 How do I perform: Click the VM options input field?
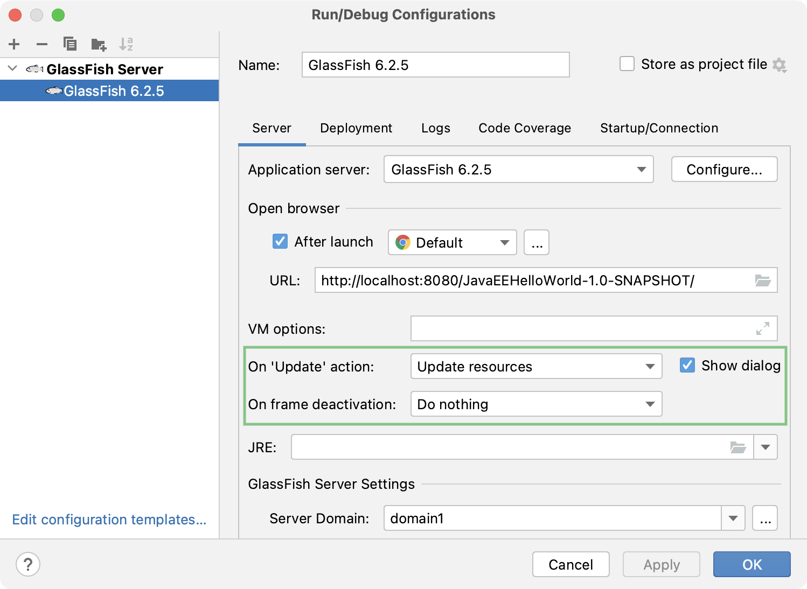[594, 328]
